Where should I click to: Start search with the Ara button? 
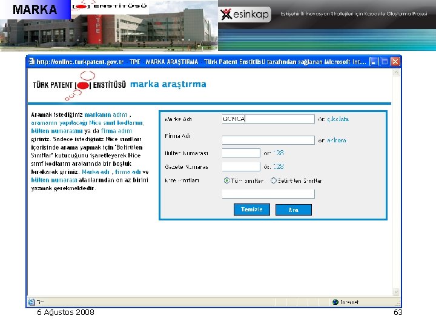point(293,210)
